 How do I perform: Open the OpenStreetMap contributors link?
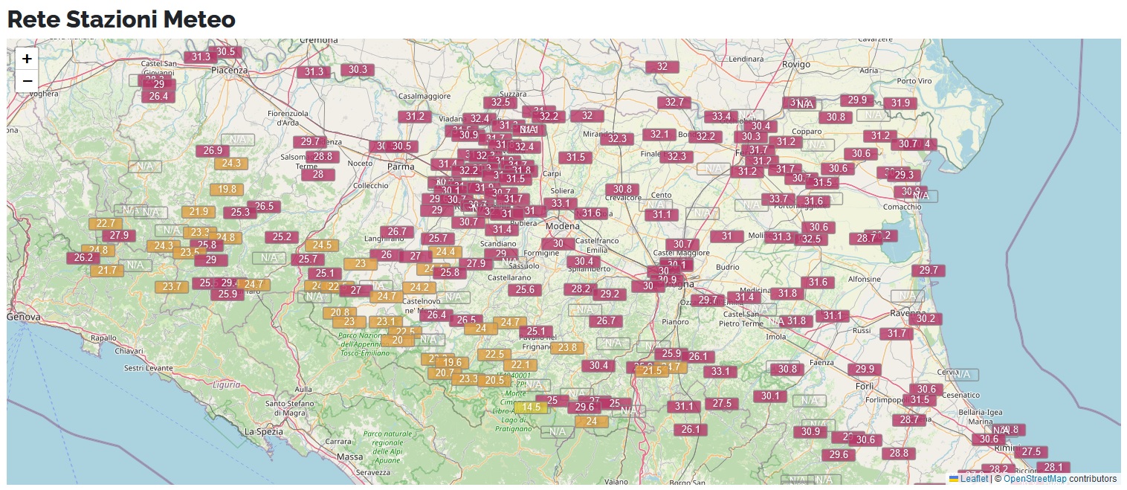pyautogui.click(x=1035, y=479)
